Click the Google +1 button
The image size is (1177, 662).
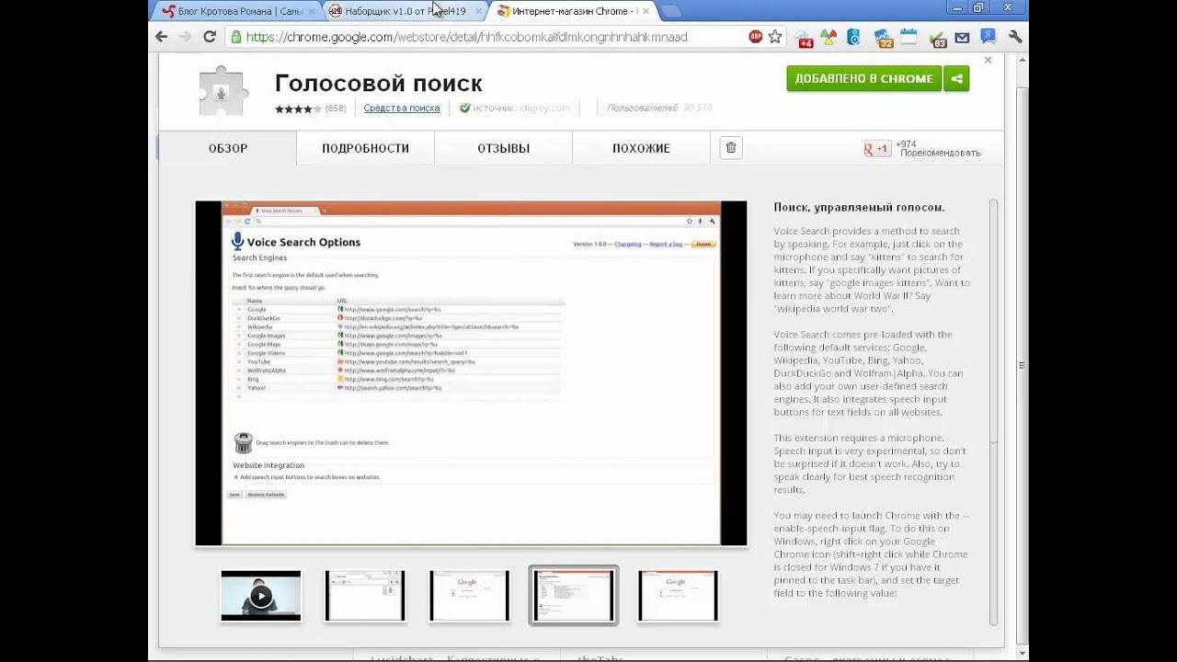pyautogui.click(x=877, y=148)
